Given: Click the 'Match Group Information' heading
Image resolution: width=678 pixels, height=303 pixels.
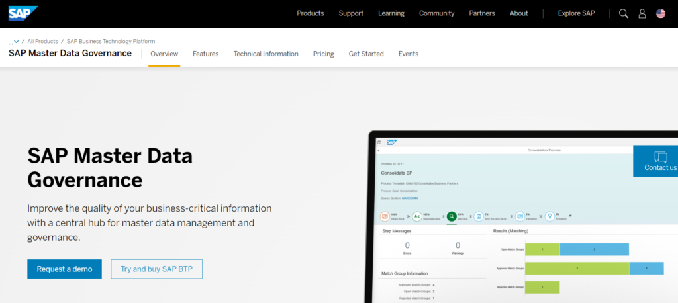Looking at the screenshot, I should click(x=405, y=273).
